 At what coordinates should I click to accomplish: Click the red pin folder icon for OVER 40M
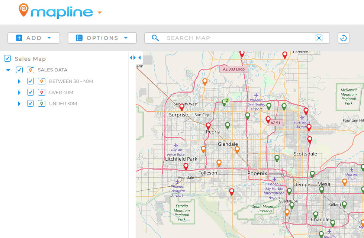tap(42, 92)
